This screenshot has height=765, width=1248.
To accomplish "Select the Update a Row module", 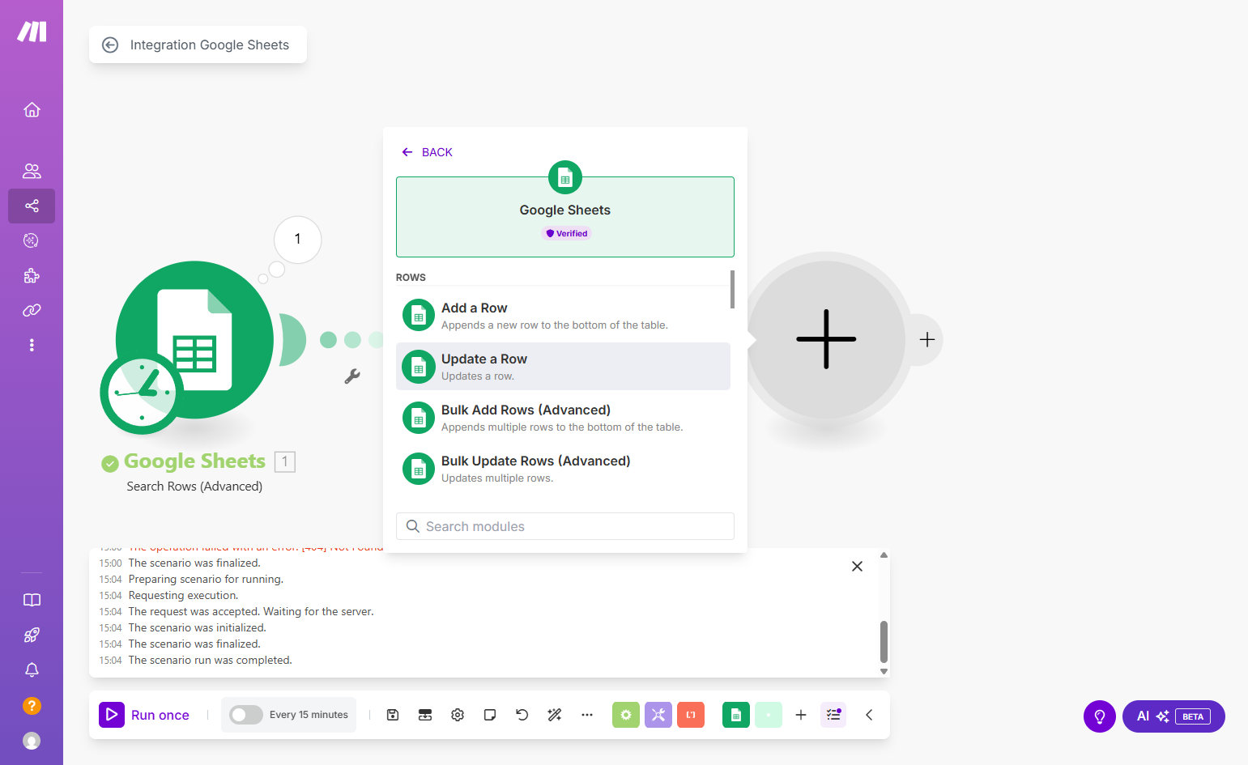I will click(x=563, y=367).
